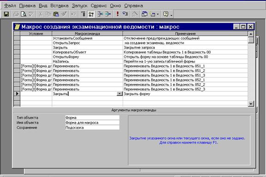The image size is (266, 177).
Task: Click row selector of УстановитьСообщения row
Action: 17,38
